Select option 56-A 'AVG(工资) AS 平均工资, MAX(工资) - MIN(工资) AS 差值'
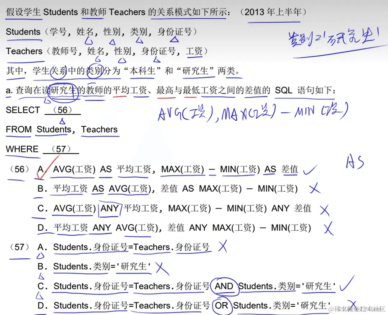This screenshot has width=388, height=315. (x=168, y=169)
